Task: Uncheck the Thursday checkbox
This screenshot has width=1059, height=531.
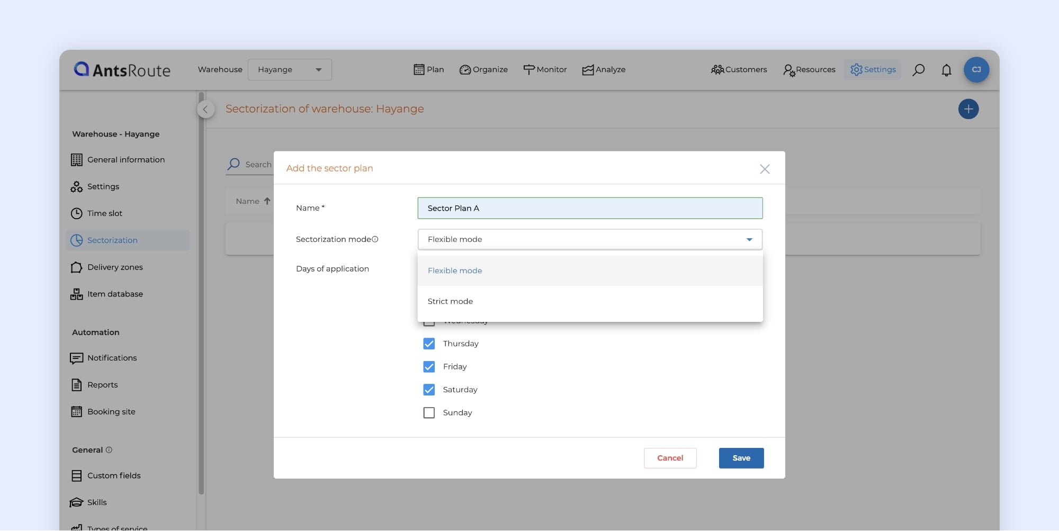Action: 429,344
